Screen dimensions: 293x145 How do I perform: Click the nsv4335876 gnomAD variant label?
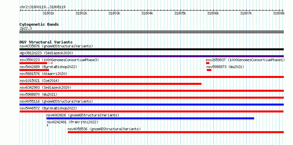[x=56, y=46]
